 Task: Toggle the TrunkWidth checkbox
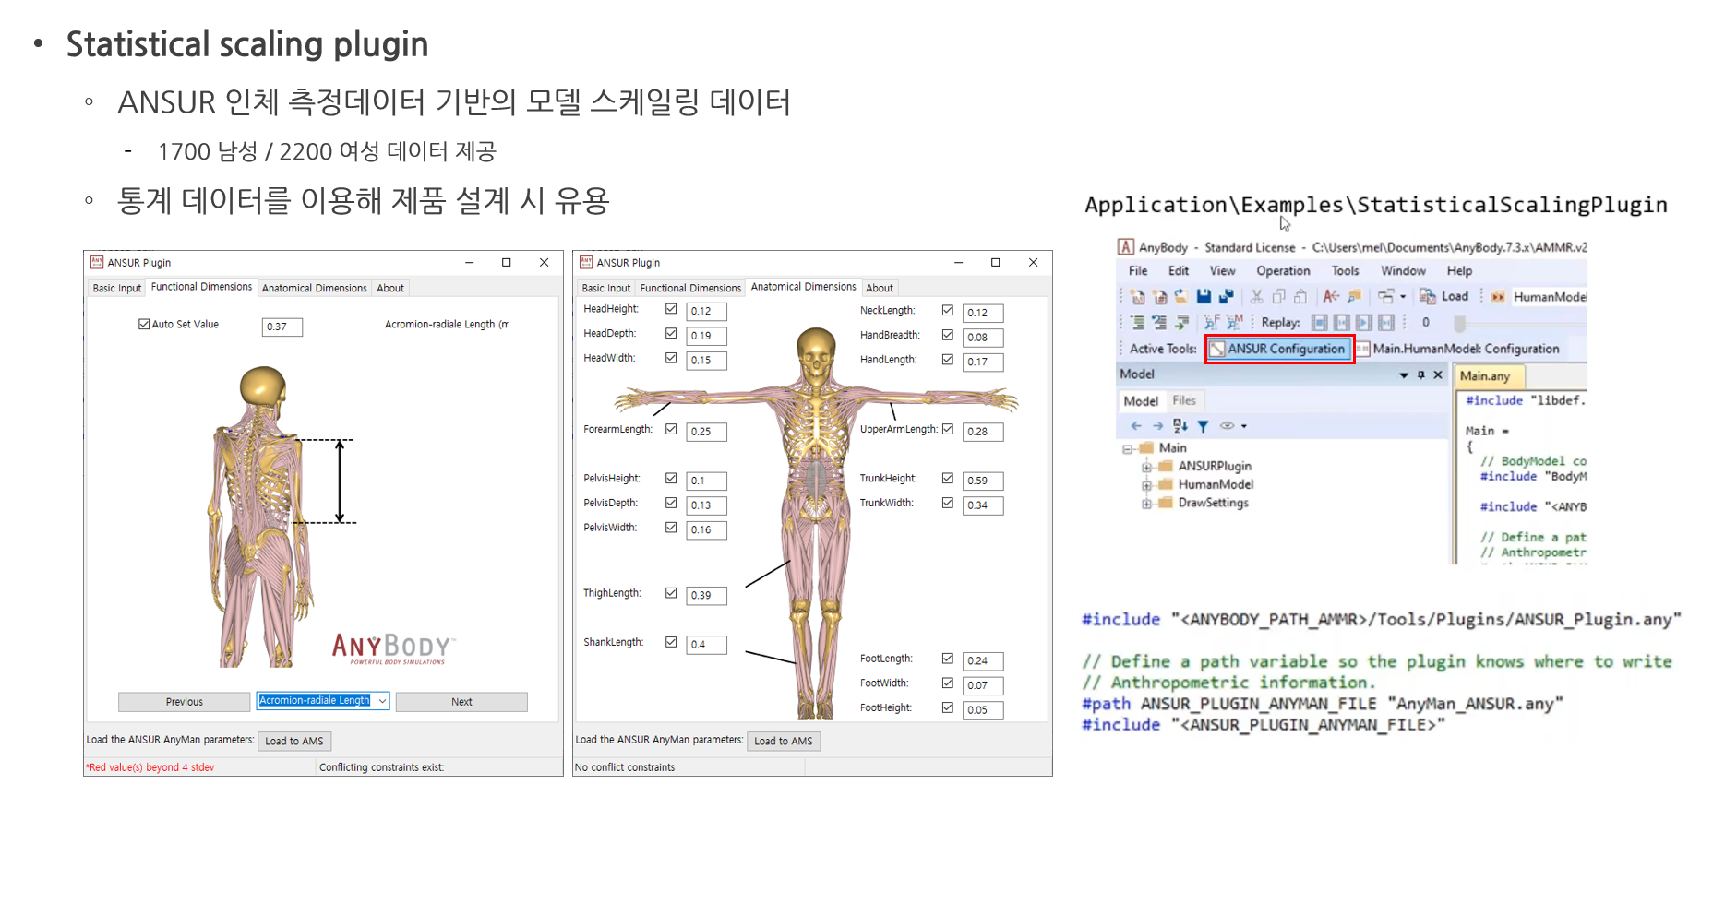pos(948,503)
